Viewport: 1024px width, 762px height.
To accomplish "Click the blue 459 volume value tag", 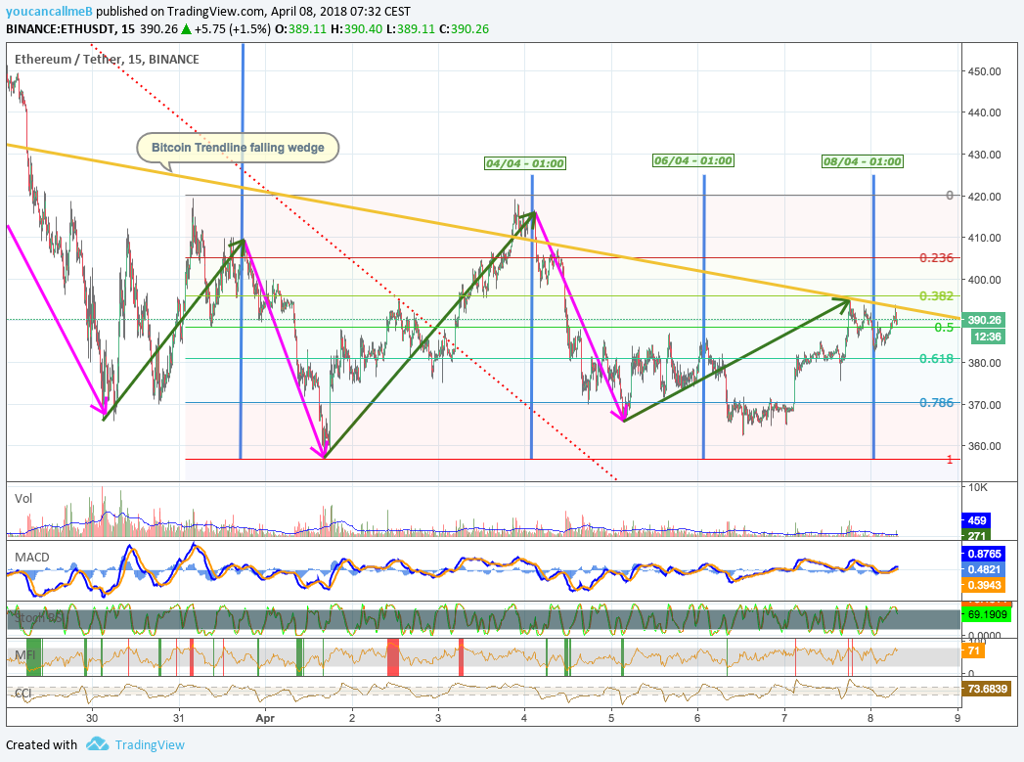I will pos(976,521).
